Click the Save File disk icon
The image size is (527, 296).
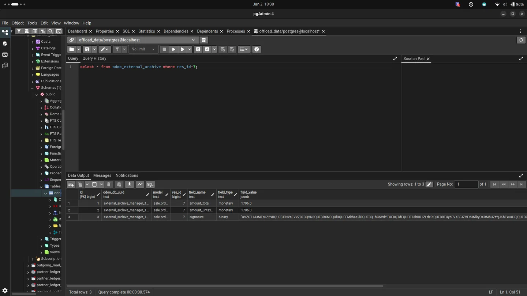[87, 49]
